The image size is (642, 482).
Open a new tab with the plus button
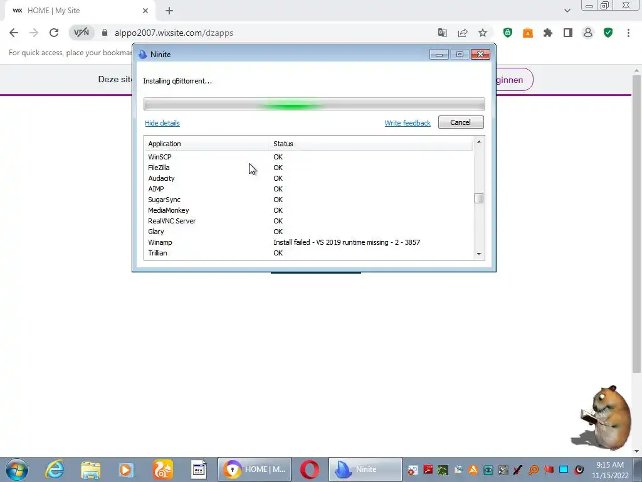(x=169, y=11)
